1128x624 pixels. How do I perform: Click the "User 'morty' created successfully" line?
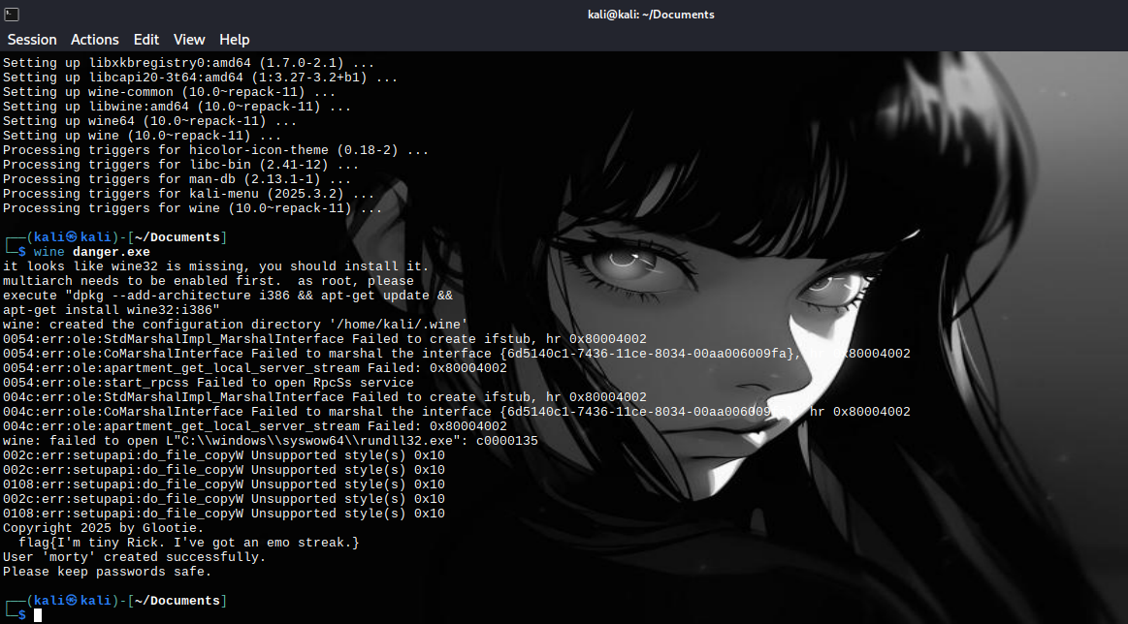[x=134, y=557]
